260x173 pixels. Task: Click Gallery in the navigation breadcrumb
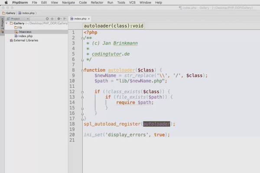(10, 13)
